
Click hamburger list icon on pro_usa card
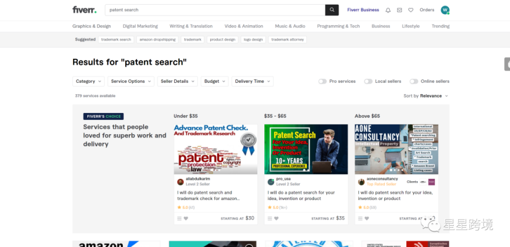click(x=270, y=218)
